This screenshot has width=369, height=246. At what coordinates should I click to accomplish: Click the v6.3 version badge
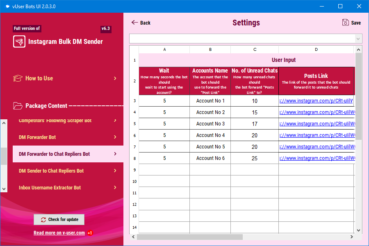pos(106,28)
